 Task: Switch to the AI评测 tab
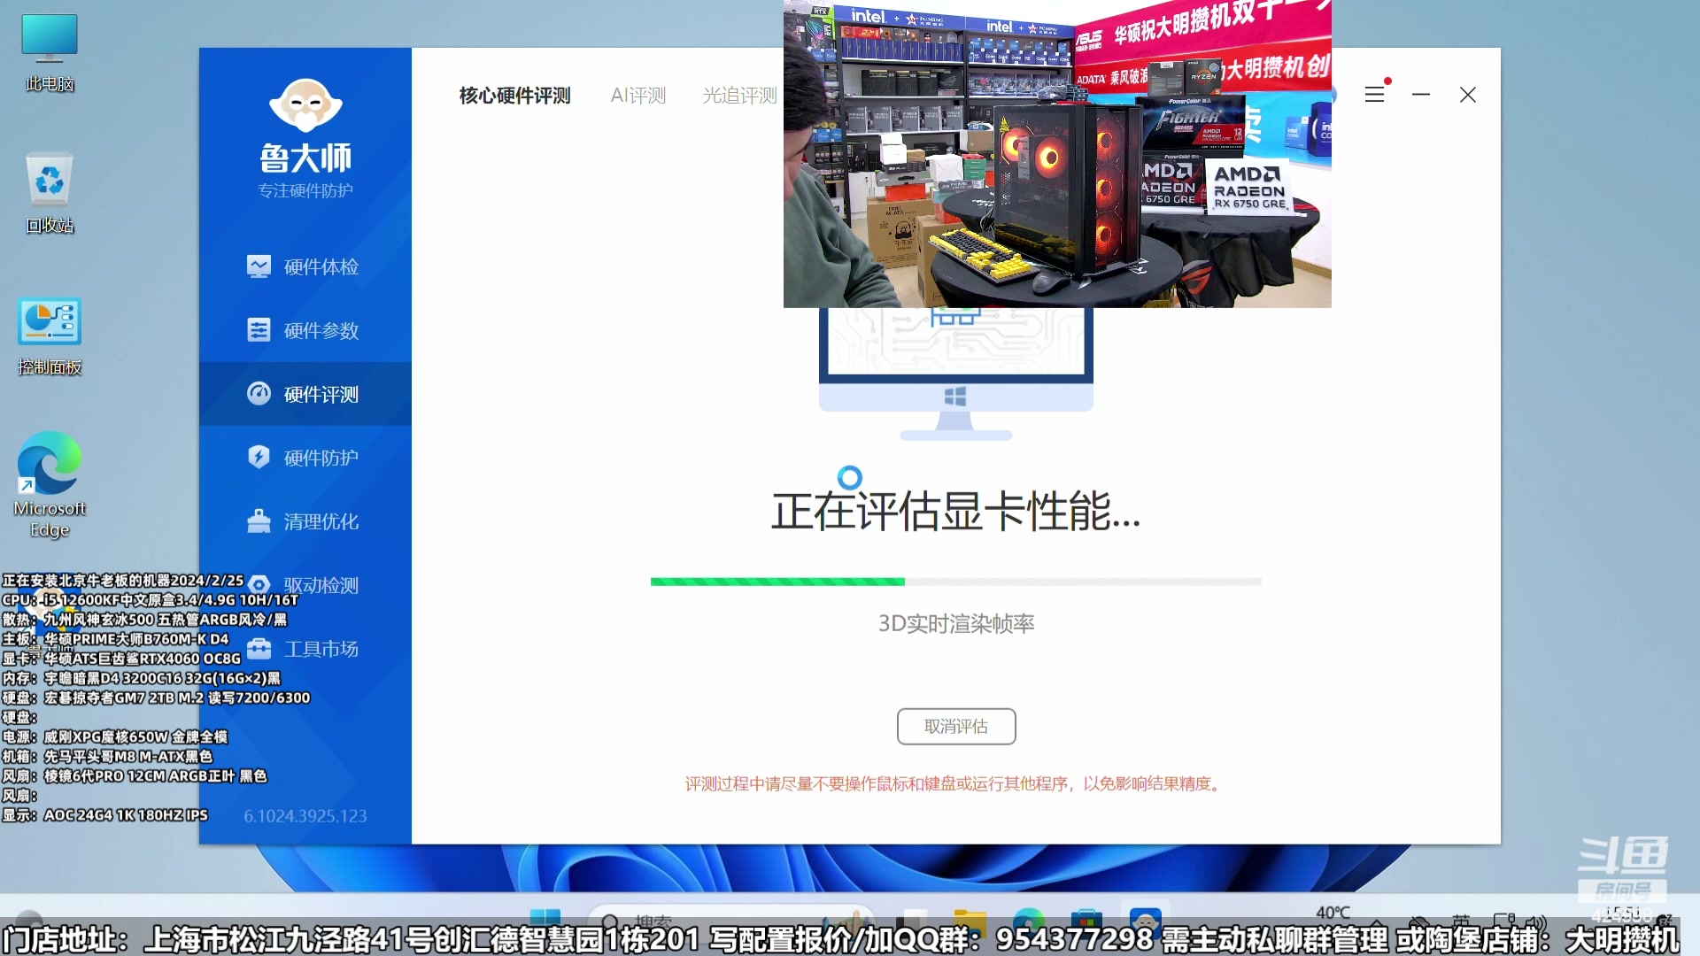(x=637, y=95)
